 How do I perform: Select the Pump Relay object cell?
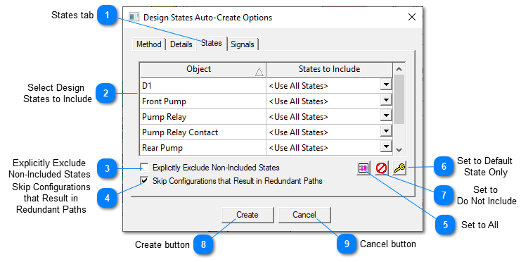click(203, 117)
